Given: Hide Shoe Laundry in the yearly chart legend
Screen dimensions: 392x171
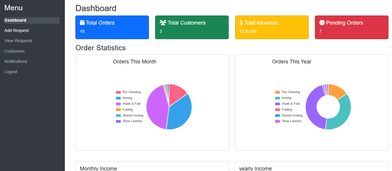Looking at the screenshot, I should click(x=288, y=121).
